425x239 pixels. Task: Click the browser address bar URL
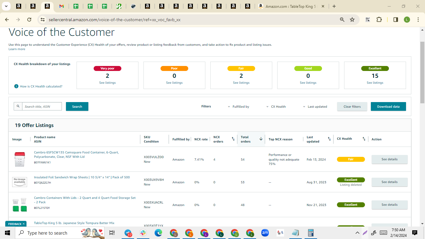pos(114,20)
